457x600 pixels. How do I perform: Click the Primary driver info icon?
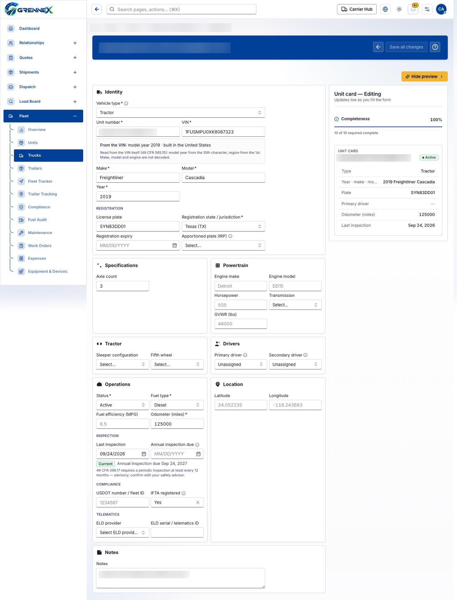(x=245, y=355)
